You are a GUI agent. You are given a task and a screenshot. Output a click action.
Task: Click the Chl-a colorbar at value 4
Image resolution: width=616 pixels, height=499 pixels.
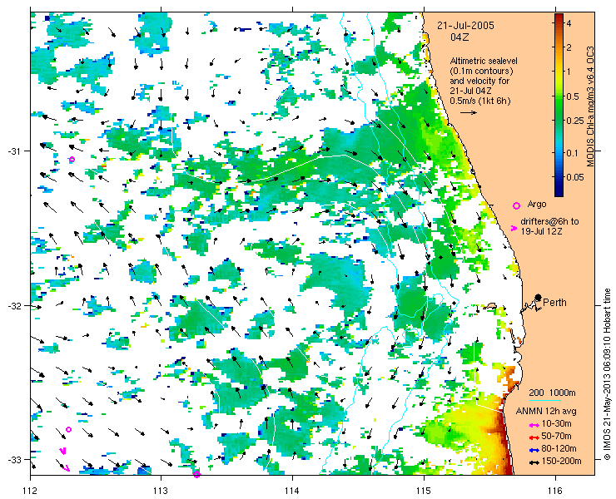[559, 23]
